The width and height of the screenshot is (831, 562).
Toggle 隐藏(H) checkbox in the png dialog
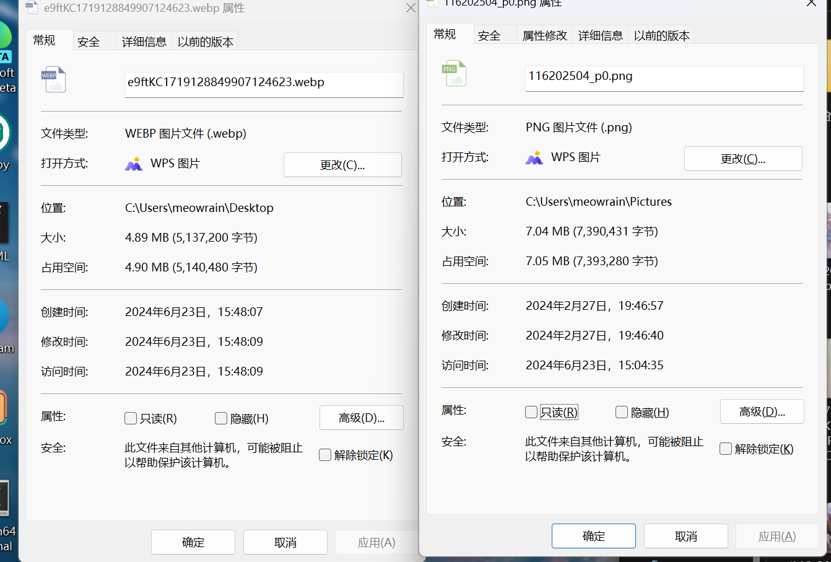click(622, 413)
